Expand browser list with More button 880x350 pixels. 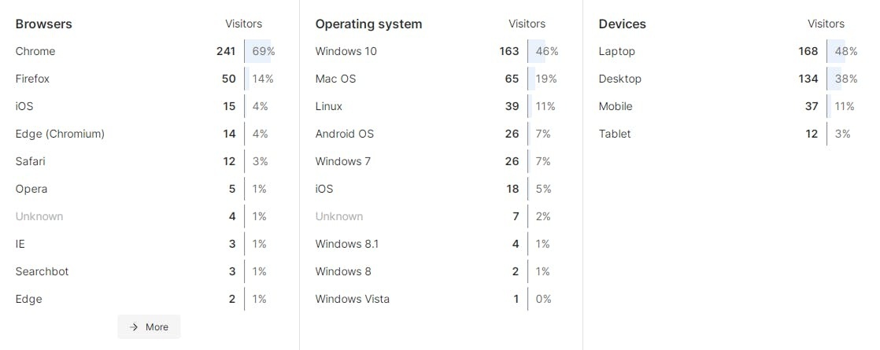click(x=149, y=327)
